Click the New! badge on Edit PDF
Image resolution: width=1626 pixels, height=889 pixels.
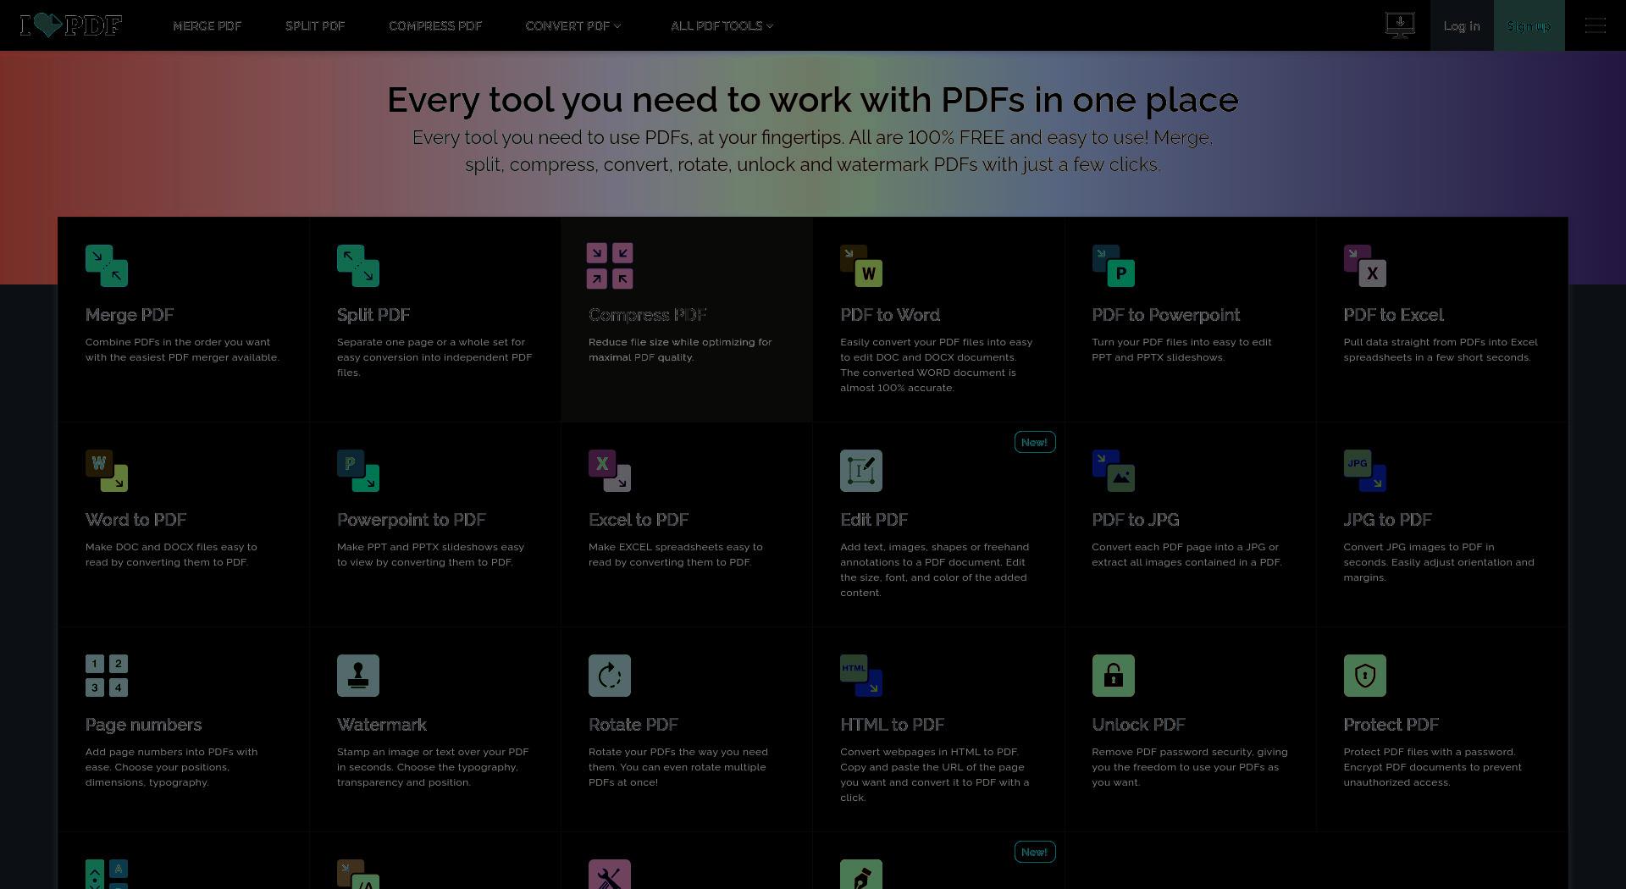[1035, 442]
